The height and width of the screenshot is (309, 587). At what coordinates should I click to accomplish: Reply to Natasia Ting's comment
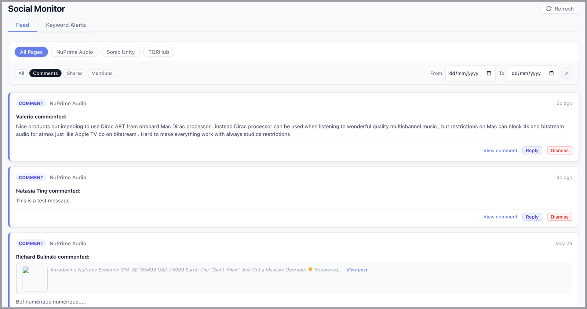pos(532,217)
